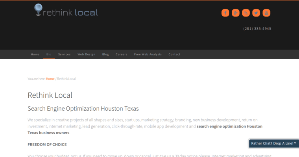Open the Web Design menu item
The height and width of the screenshot is (157, 299).
click(87, 55)
